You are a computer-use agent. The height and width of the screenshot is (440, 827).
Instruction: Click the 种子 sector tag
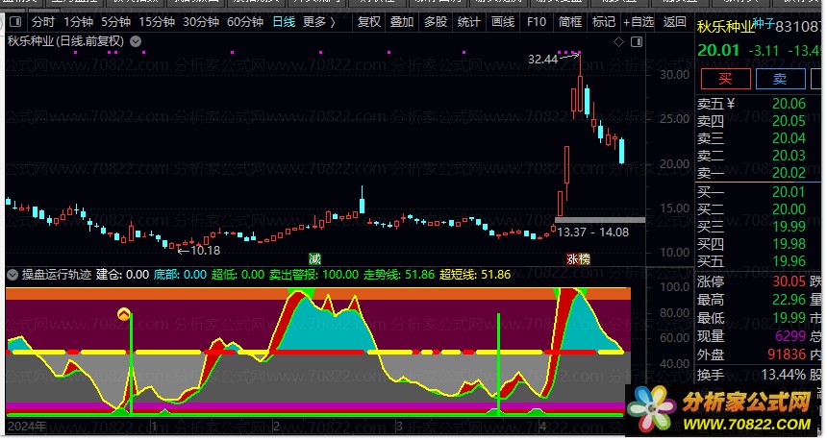[764, 24]
